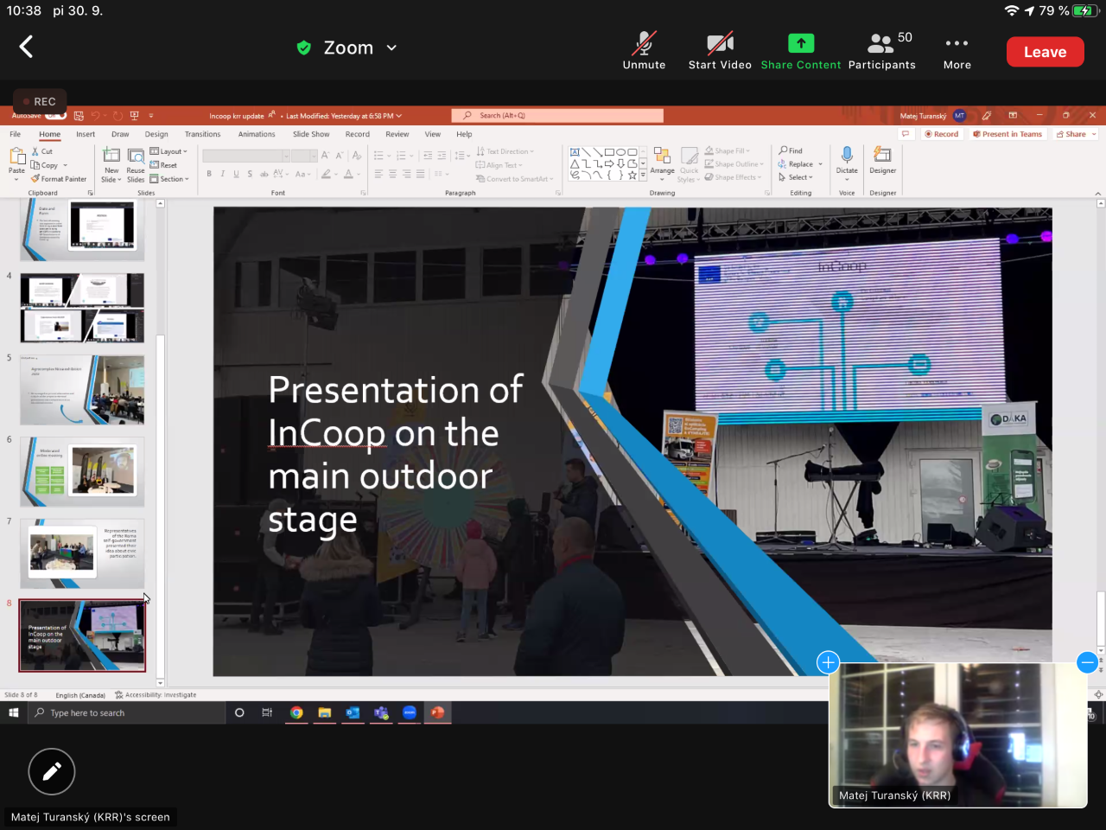
Task: Open the File menu
Action: [16, 134]
